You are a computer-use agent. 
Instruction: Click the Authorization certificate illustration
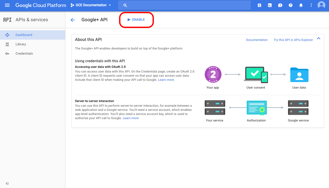click(x=256, y=108)
